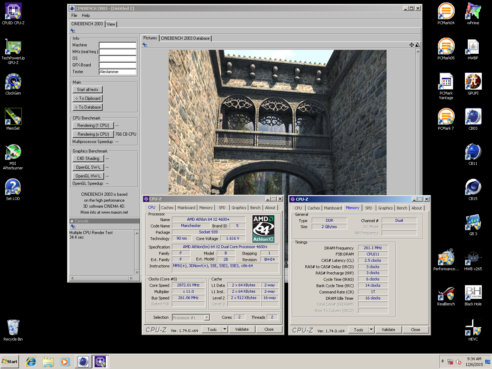This screenshot has height=369, width=492.
Task: Run OpenGL SW-L test
Action: (x=88, y=167)
